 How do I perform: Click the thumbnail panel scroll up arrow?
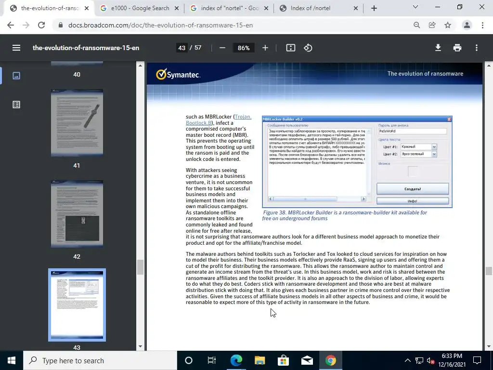coord(140,66)
